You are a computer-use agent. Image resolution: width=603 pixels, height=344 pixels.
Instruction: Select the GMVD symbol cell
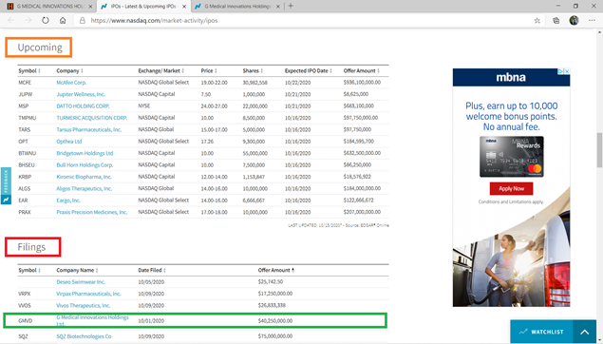(x=26, y=320)
